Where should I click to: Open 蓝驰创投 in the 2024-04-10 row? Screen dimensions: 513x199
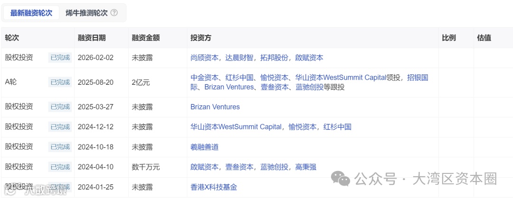[x=274, y=167]
